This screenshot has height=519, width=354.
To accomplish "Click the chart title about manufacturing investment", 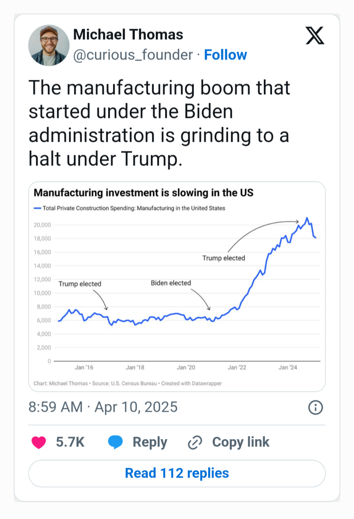I will (x=143, y=193).
